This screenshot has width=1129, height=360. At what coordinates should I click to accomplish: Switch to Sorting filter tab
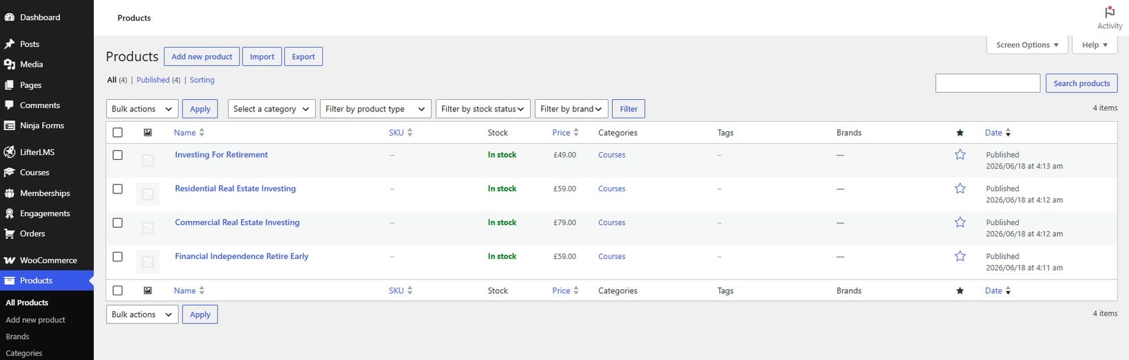202,80
